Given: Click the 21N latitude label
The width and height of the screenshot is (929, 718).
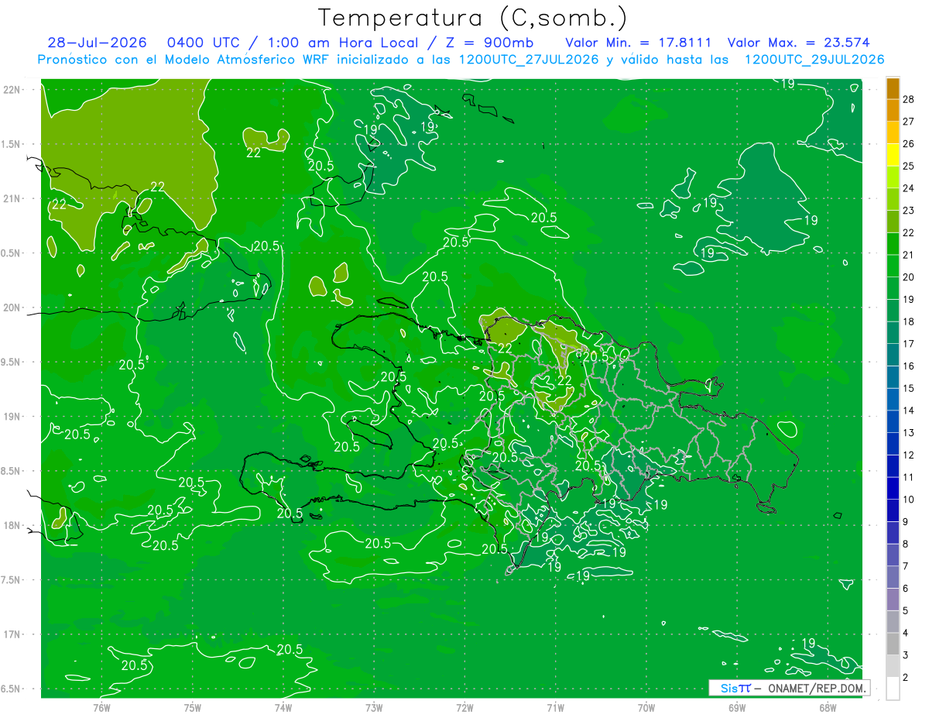Looking at the screenshot, I should 12,198.
